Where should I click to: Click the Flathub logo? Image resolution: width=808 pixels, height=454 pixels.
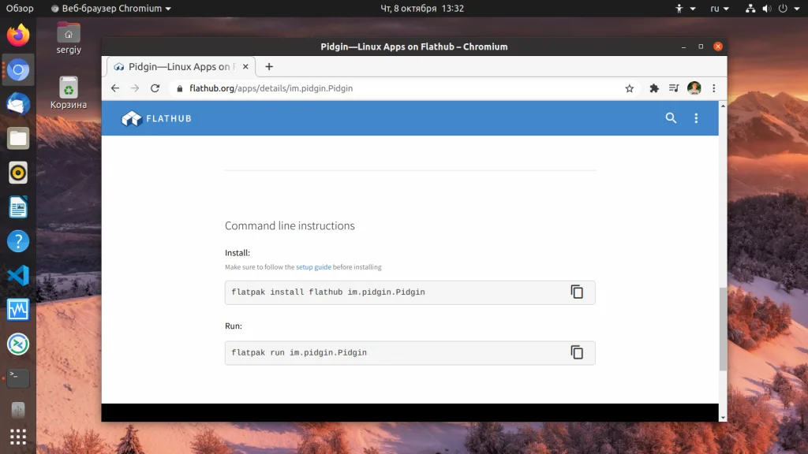(156, 118)
